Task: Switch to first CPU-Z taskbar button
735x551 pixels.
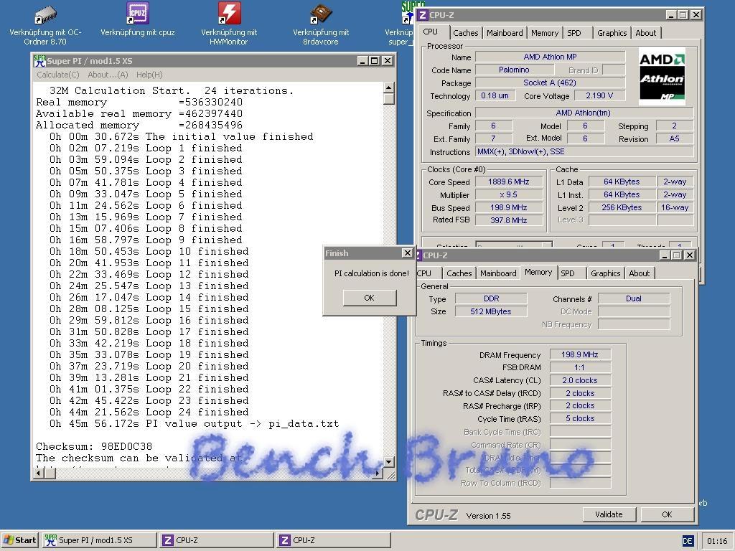Action: click(217, 540)
